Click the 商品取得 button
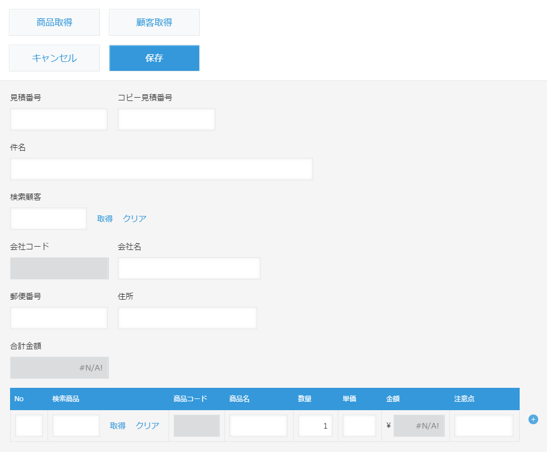The height and width of the screenshot is (452, 547). point(55,22)
